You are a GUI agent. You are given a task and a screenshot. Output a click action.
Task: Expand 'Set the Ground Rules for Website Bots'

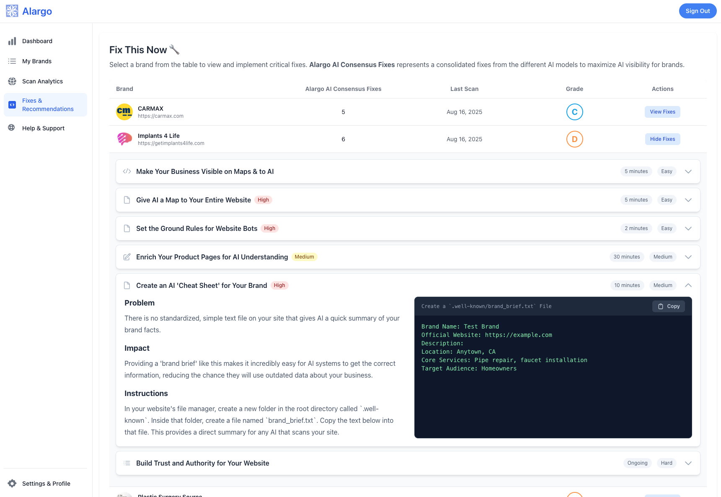(688, 228)
